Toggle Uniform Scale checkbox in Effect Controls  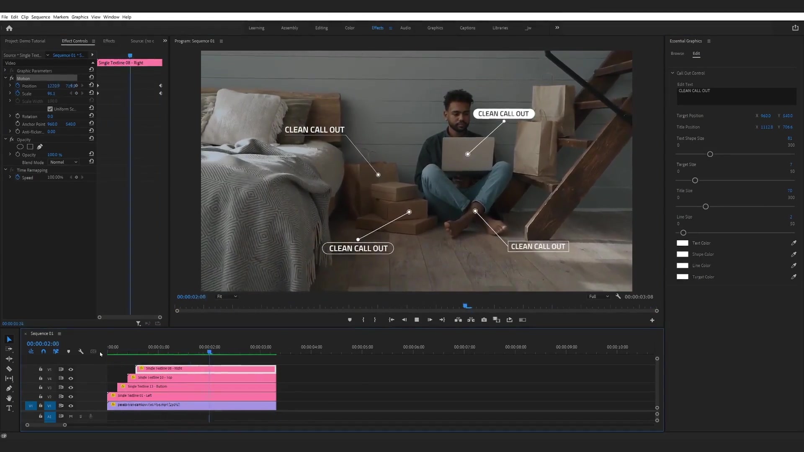coord(50,109)
